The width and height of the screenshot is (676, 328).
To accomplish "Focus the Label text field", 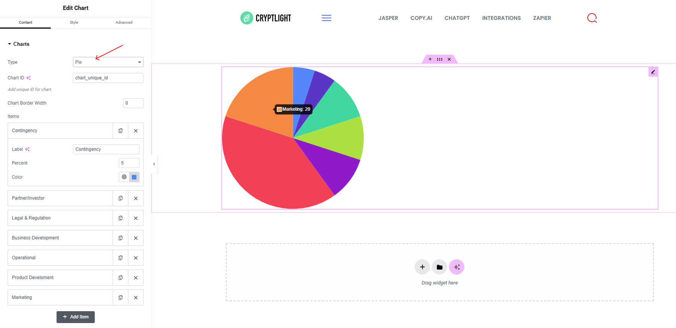I will pyautogui.click(x=106, y=149).
